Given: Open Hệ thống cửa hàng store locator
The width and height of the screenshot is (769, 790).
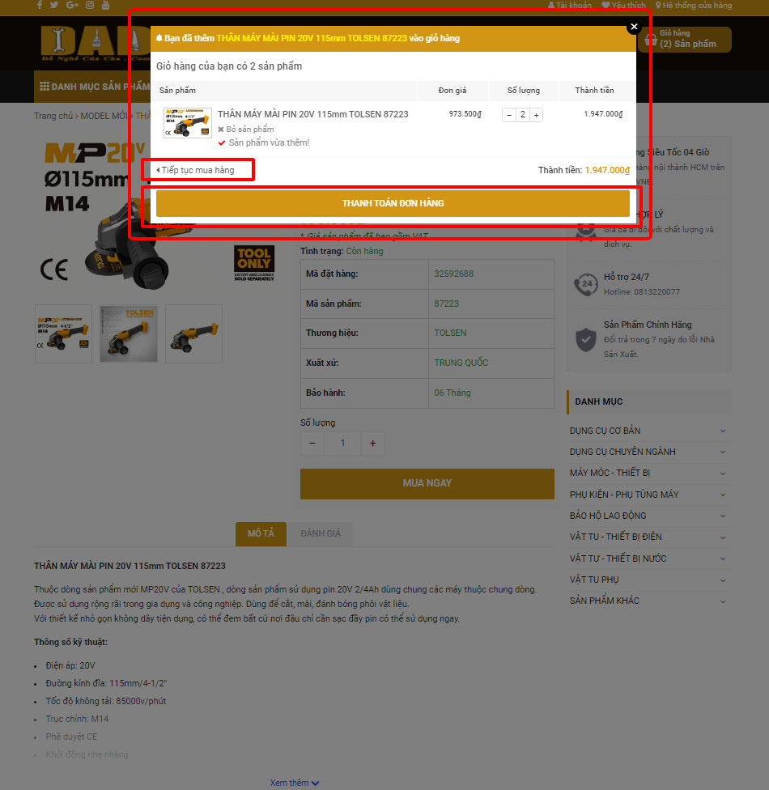Looking at the screenshot, I should 694,5.
